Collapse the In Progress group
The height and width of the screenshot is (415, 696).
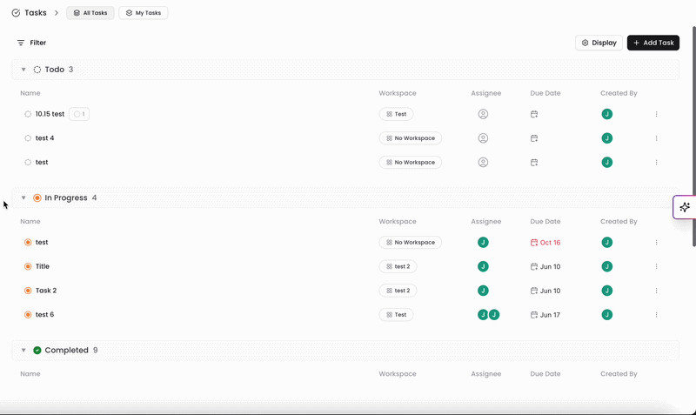23,198
